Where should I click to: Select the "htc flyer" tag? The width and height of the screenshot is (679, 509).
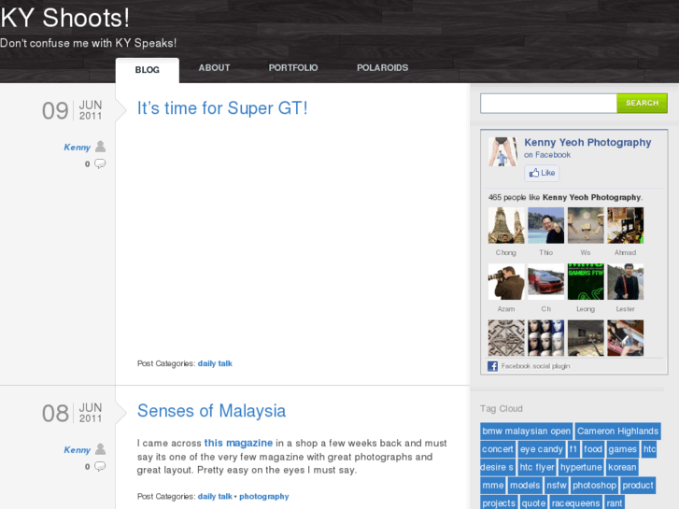[x=536, y=467]
